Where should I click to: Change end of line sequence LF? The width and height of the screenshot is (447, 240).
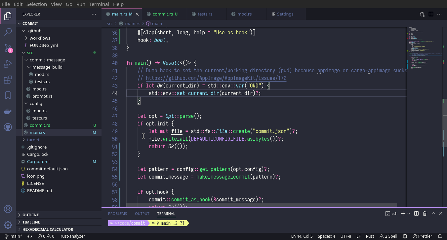click(358, 236)
